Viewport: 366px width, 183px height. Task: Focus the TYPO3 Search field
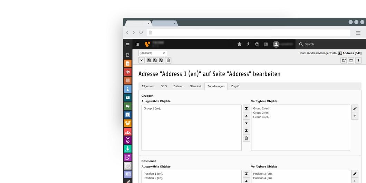pos(330,44)
